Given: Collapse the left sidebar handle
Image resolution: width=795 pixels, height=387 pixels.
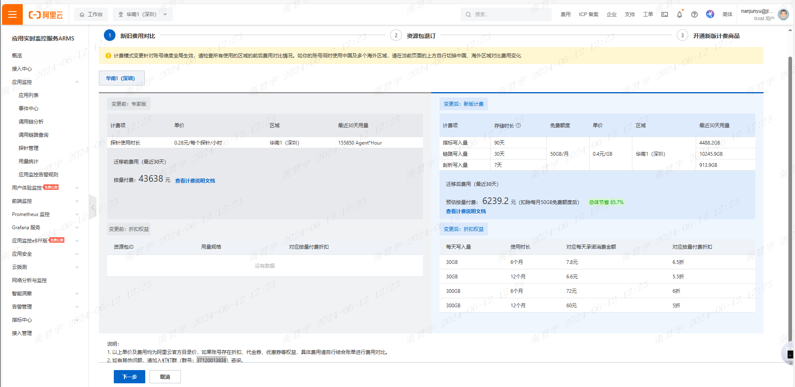Looking at the screenshot, I should click(x=93, y=208).
